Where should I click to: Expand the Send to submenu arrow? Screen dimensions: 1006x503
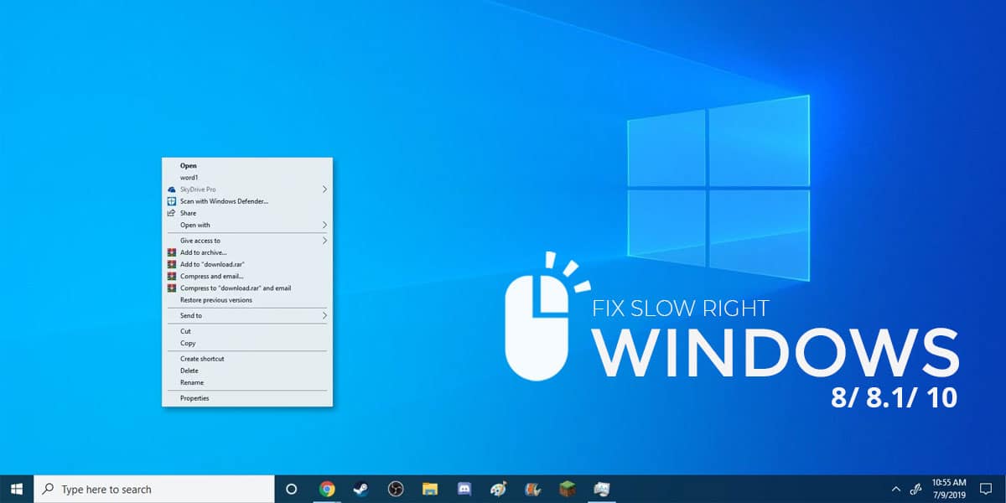[324, 315]
